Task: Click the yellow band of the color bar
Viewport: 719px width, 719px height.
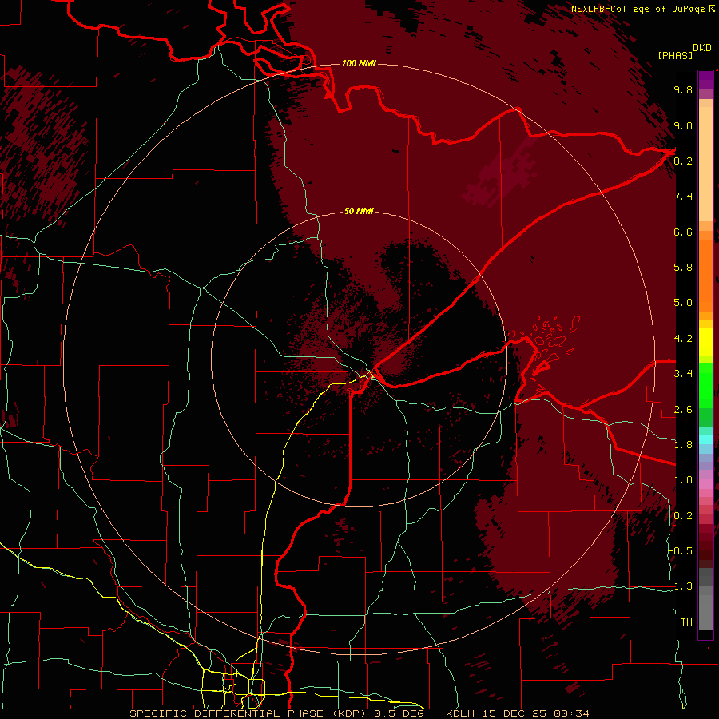Action: click(x=705, y=342)
